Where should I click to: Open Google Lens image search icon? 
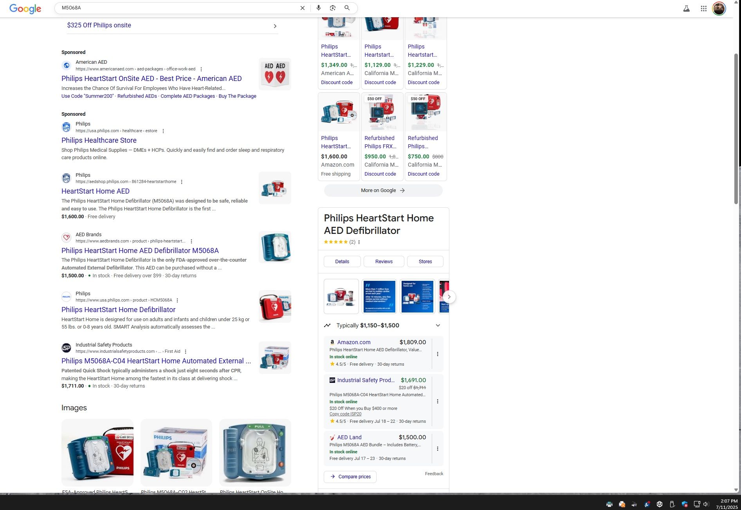point(333,8)
